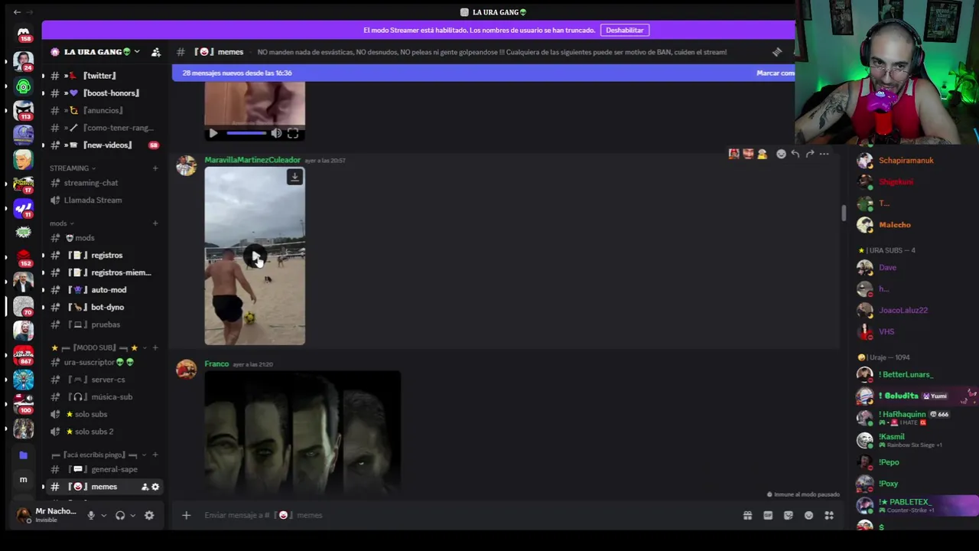The height and width of the screenshot is (551, 979).
Task: Open the boost-honors channel
Action: [99, 93]
